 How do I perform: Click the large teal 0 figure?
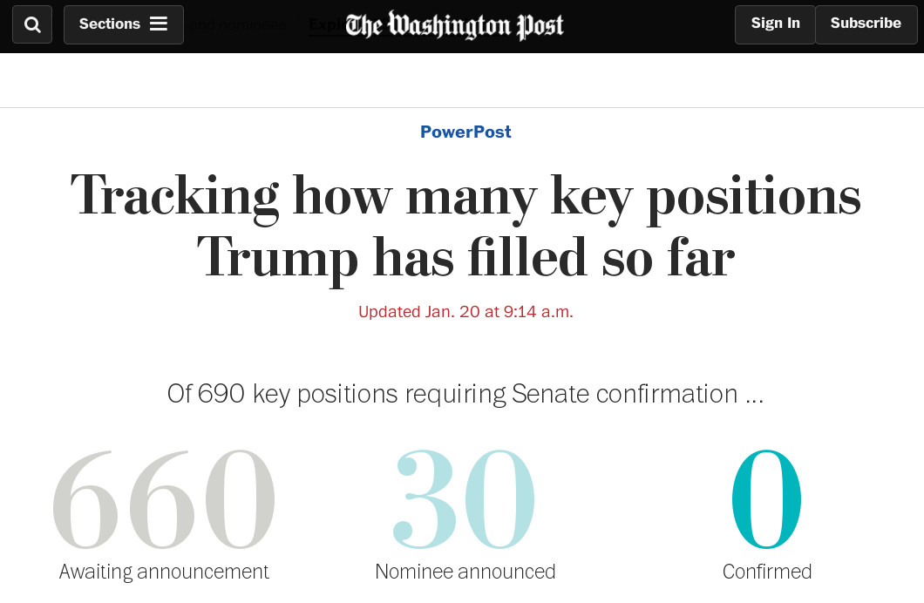[766, 500]
